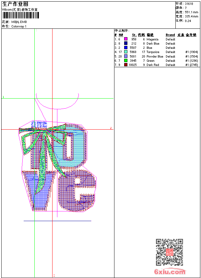This screenshot has height=278, width=201.
Task: Select the Blue thread row name
Action: tap(149, 48)
